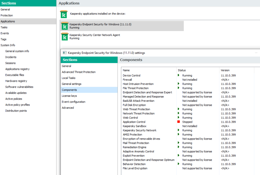Click the green Running arrow for Device Control
The image size is (260, 175).
[179, 75]
